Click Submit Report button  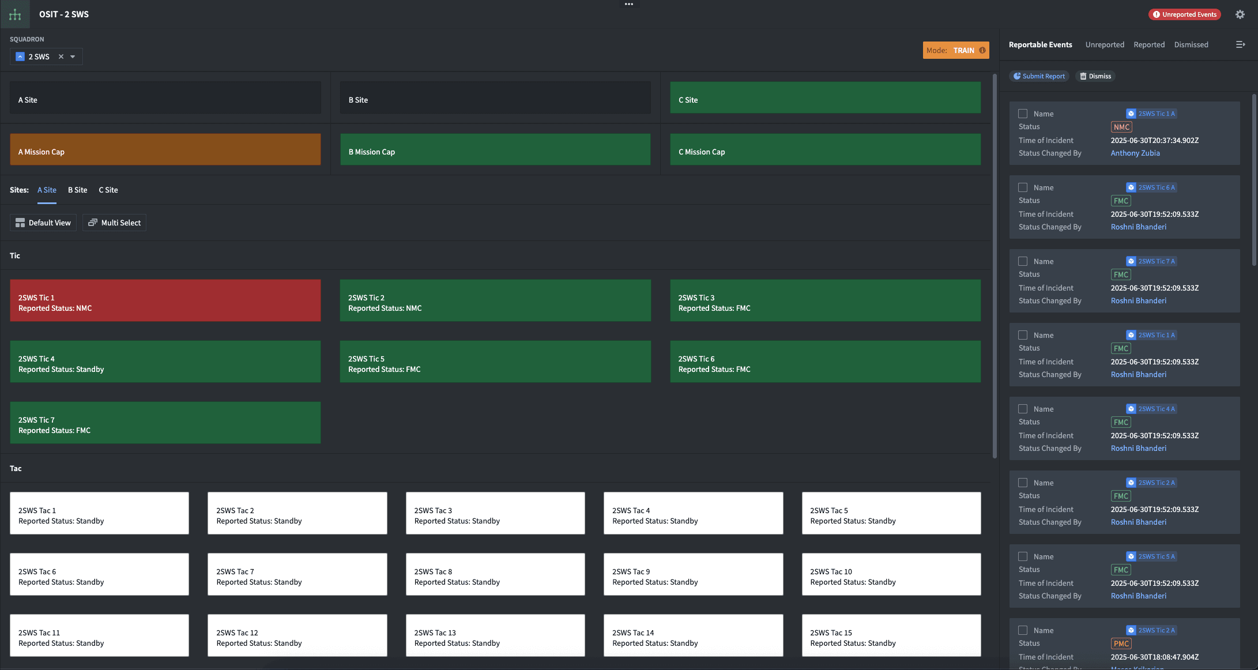(1039, 76)
